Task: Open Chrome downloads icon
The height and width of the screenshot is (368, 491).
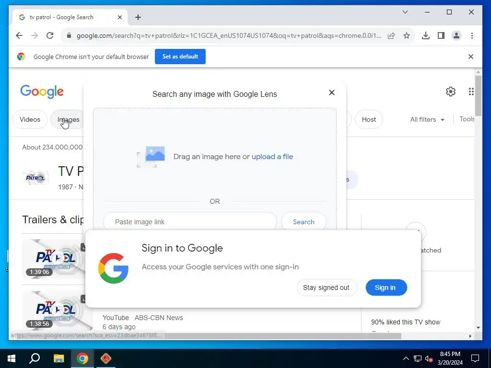Action: coord(426,35)
